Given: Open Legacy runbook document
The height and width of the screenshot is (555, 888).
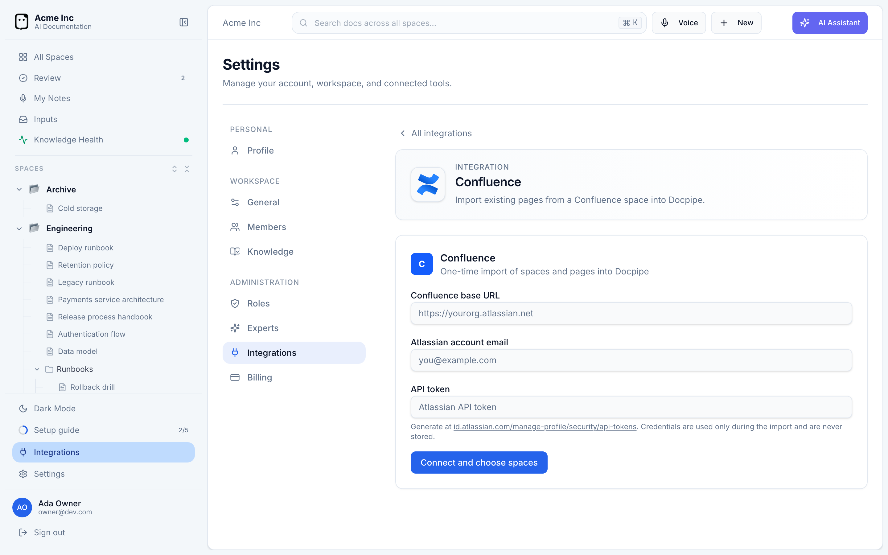Looking at the screenshot, I should tap(86, 282).
